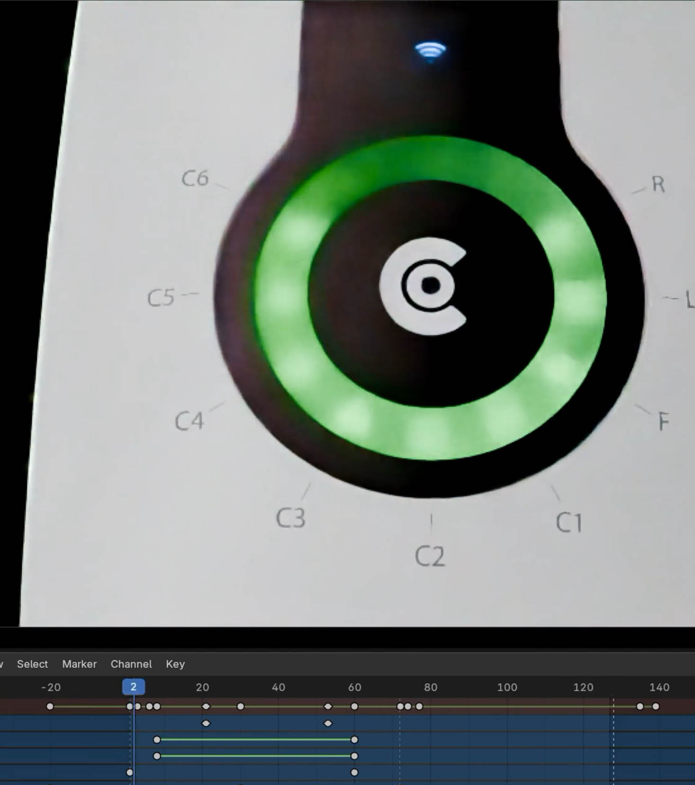This screenshot has height=785, width=695.
Task: Select summary row keyframe at frame 60
Action: point(354,706)
